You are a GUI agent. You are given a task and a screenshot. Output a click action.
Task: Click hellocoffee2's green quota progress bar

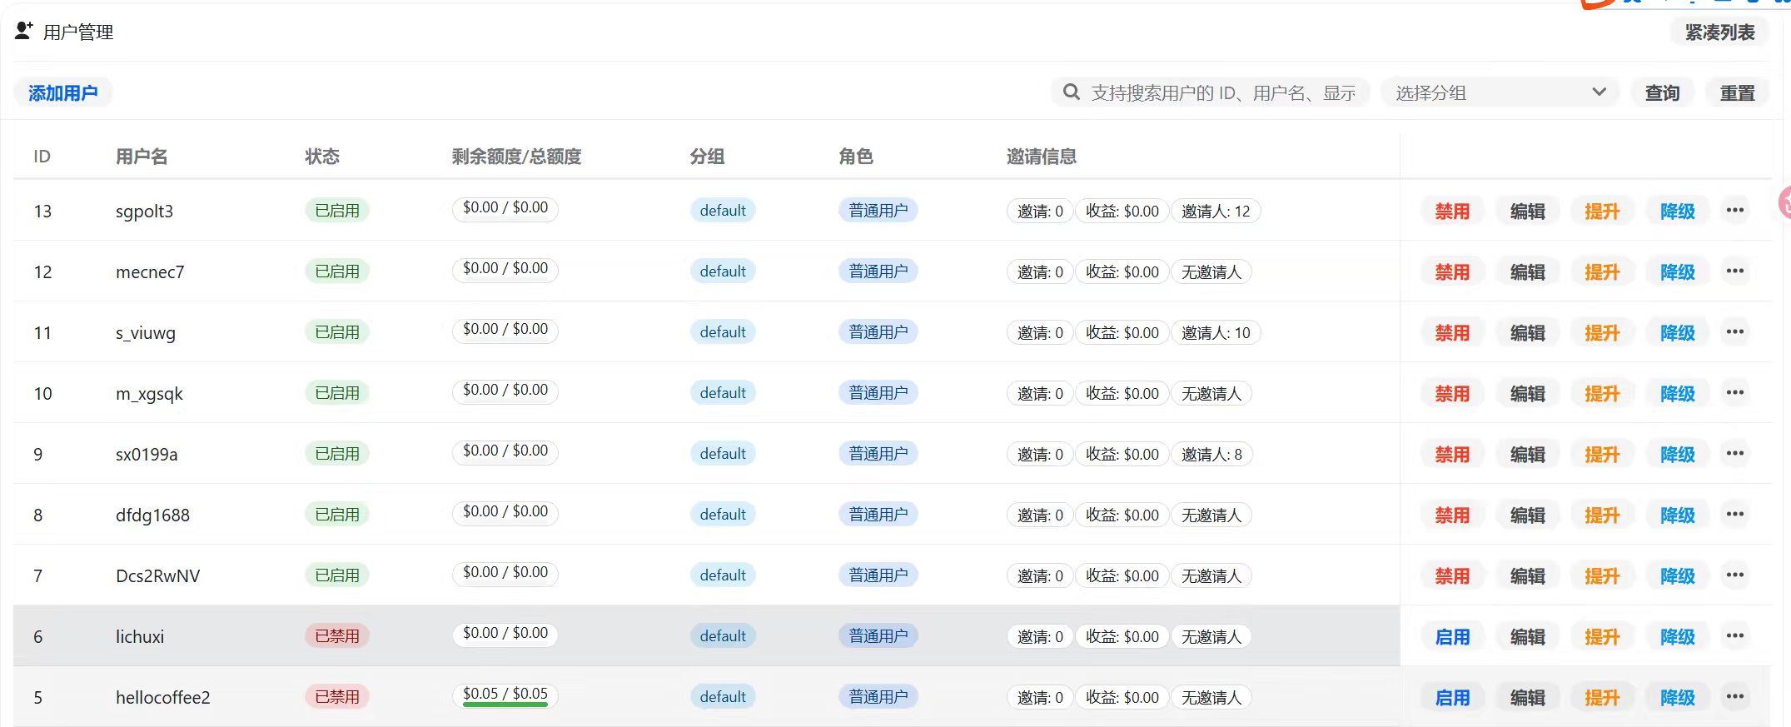coord(505,705)
